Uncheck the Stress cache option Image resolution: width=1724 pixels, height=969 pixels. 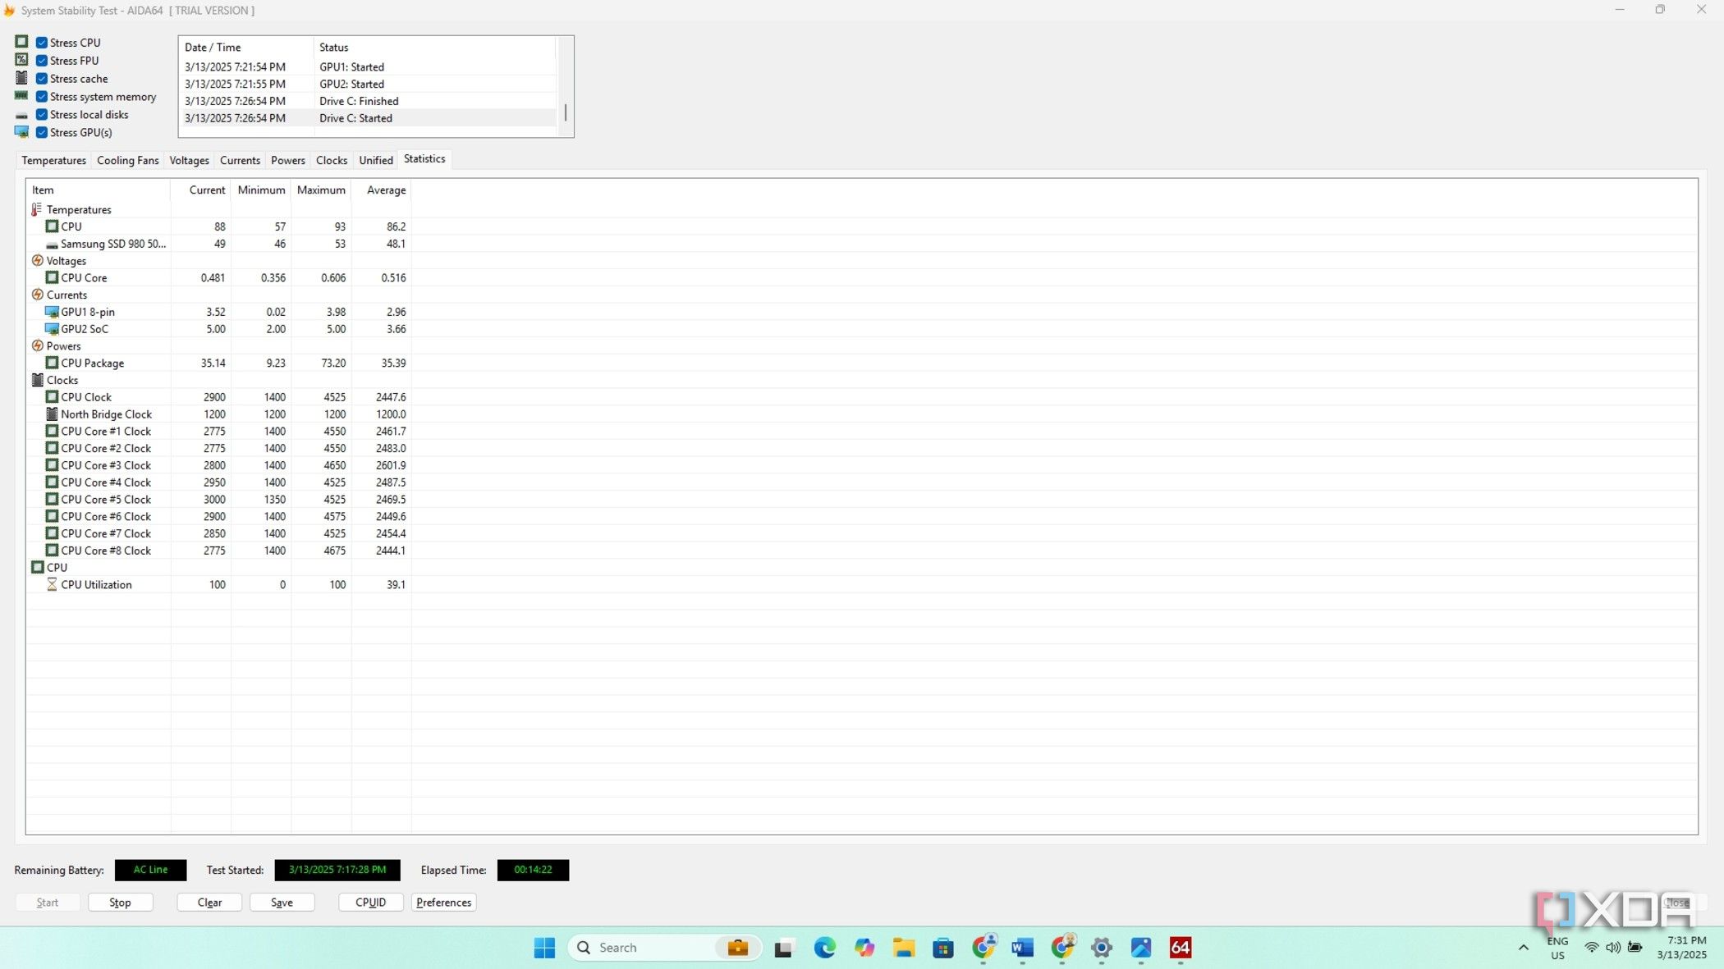(42, 79)
